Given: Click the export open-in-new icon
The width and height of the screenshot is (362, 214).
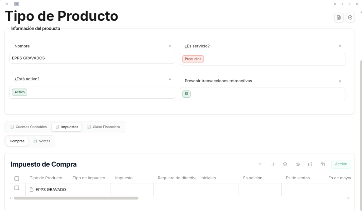Looking at the screenshot, I should tap(310, 164).
